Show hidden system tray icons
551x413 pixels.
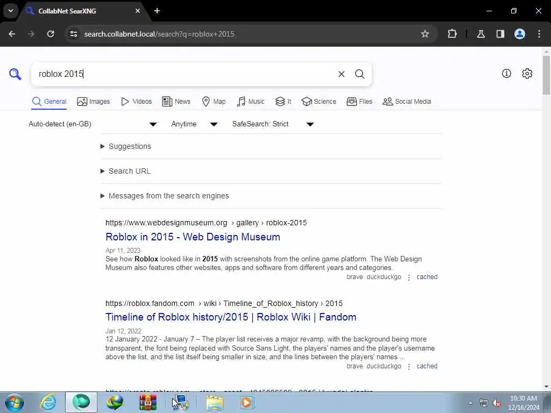click(x=470, y=403)
